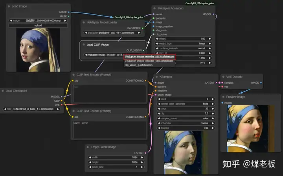Decrease width with its left arrow

pyautogui.click(x=90, y=157)
